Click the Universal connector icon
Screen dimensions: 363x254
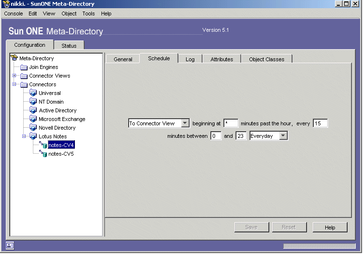(x=33, y=93)
